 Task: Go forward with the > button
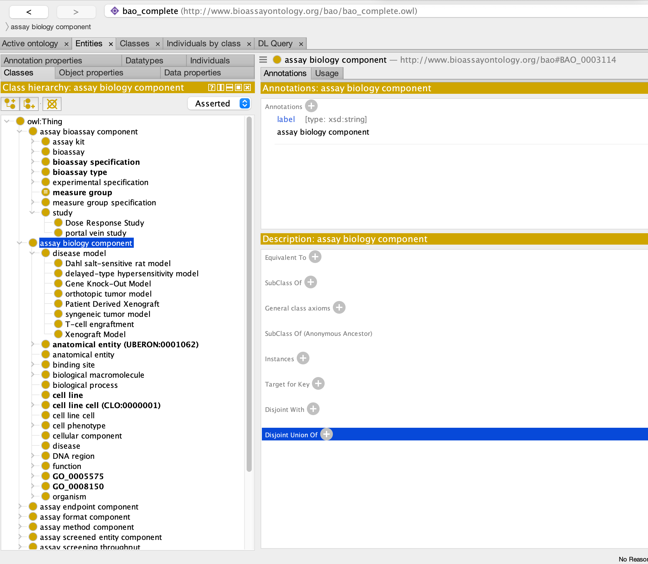pyautogui.click(x=76, y=12)
